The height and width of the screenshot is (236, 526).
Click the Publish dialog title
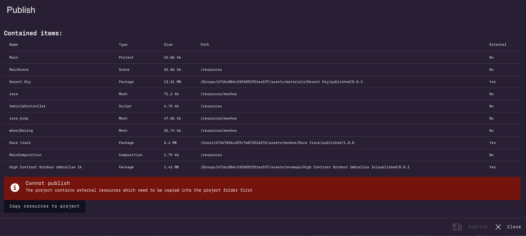[x=21, y=10]
